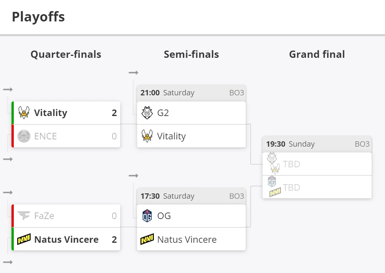This screenshot has width=385, height=273.
Task: Click the arrow below the Natus Vincere quarter-final
Action: click(8, 262)
